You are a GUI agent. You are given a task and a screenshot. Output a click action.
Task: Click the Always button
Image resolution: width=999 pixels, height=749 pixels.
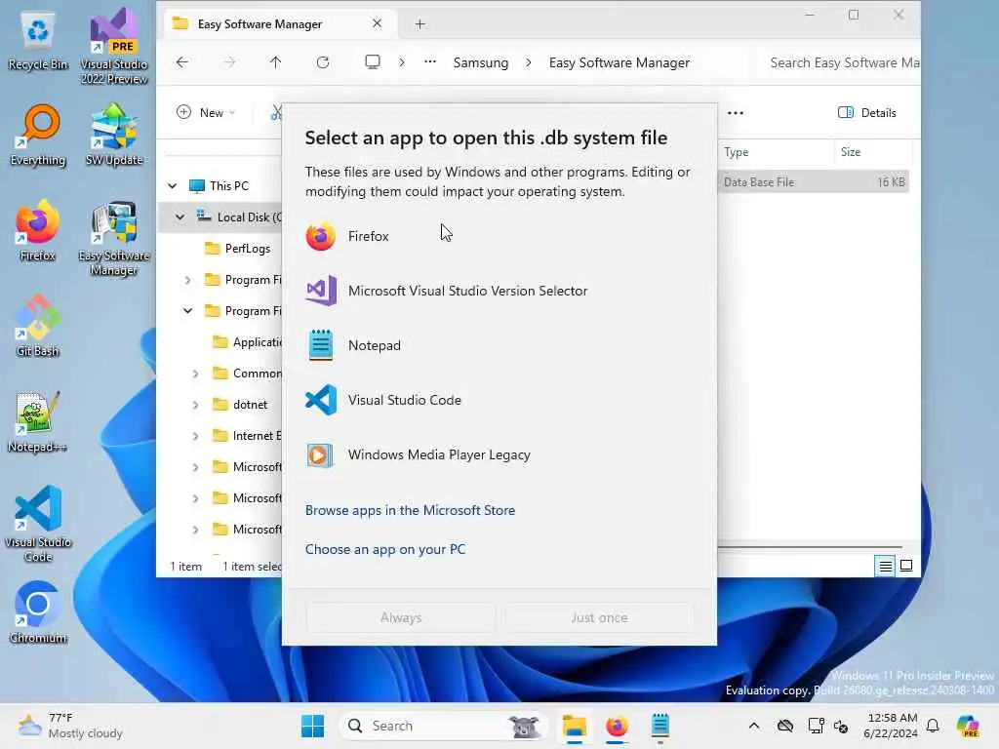coord(401,617)
